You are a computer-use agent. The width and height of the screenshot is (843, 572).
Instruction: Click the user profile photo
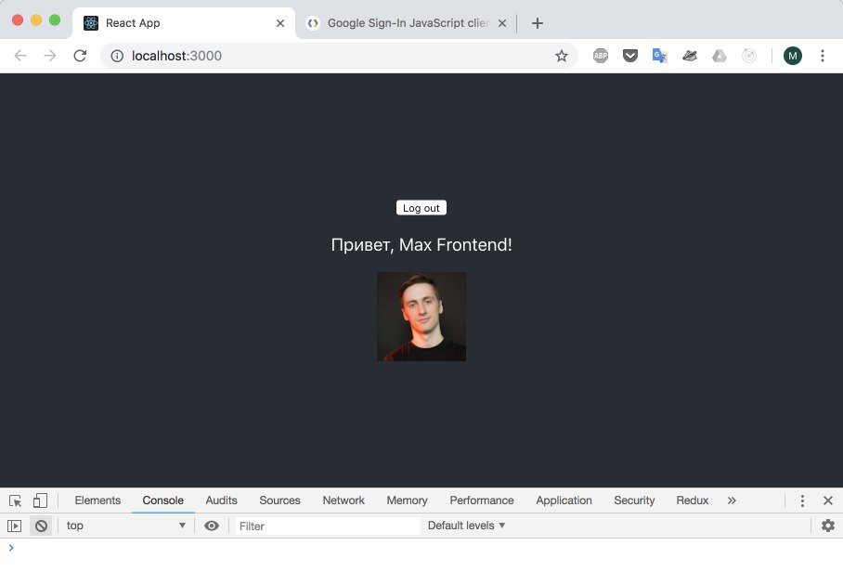(421, 317)
